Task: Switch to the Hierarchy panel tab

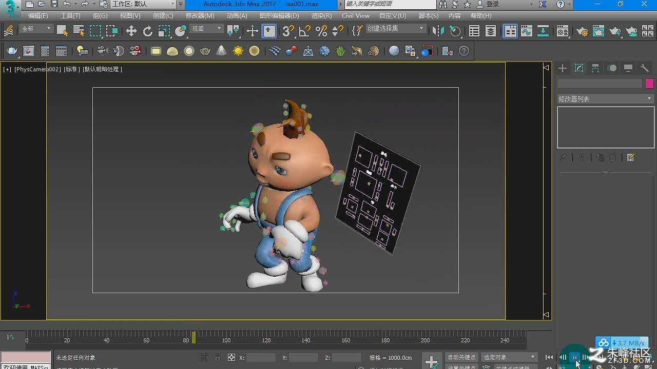Action: (x=595, y=68)
